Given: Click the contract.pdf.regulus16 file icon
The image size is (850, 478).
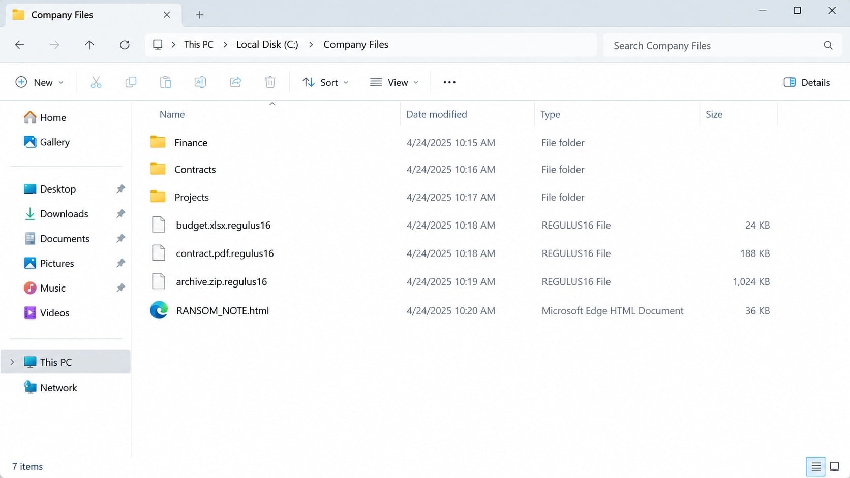Looking at the screenshot, I should (159, 253).
